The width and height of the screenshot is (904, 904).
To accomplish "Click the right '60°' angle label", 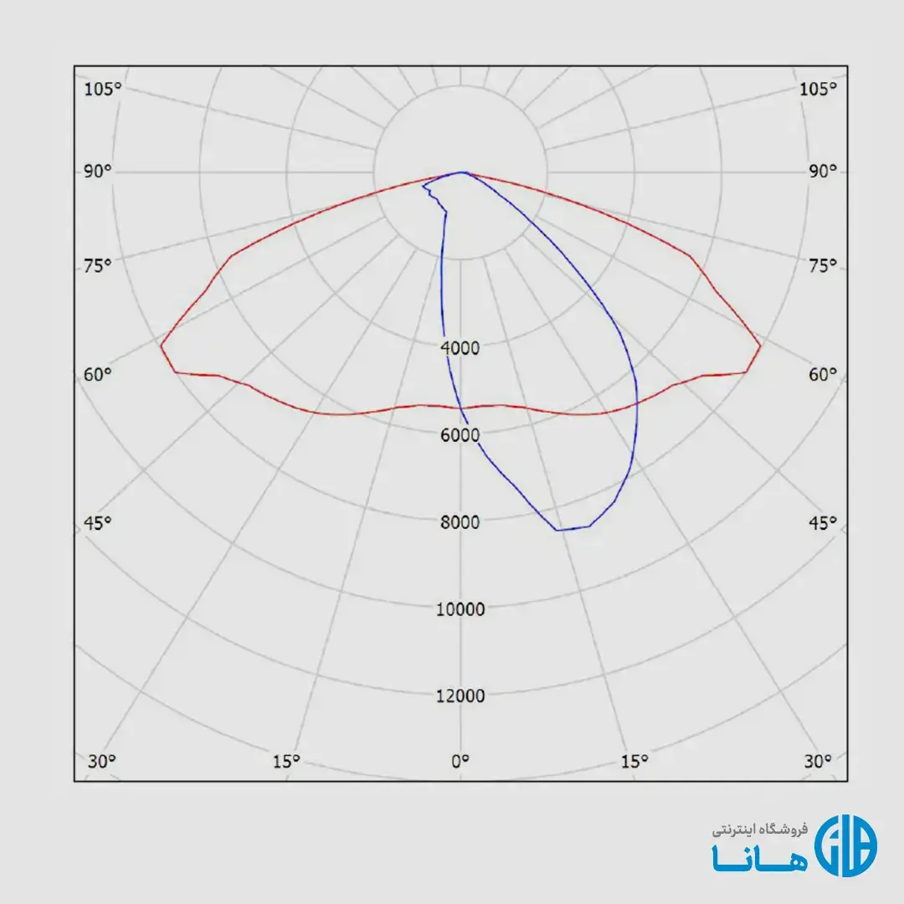I will click(823, 375).
